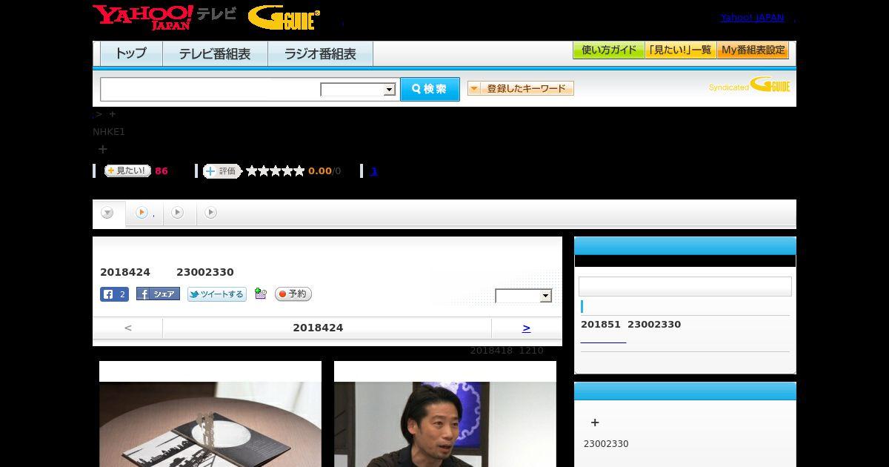This screenshot has width=889, height=467.
Task: Click the 評価 plus rating button
Action: pyautogui.click(x=222, y=171)
